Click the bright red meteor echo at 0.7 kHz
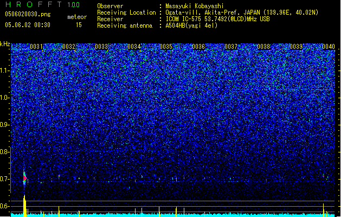Viewport: 341px width, 217px height. 24,178
